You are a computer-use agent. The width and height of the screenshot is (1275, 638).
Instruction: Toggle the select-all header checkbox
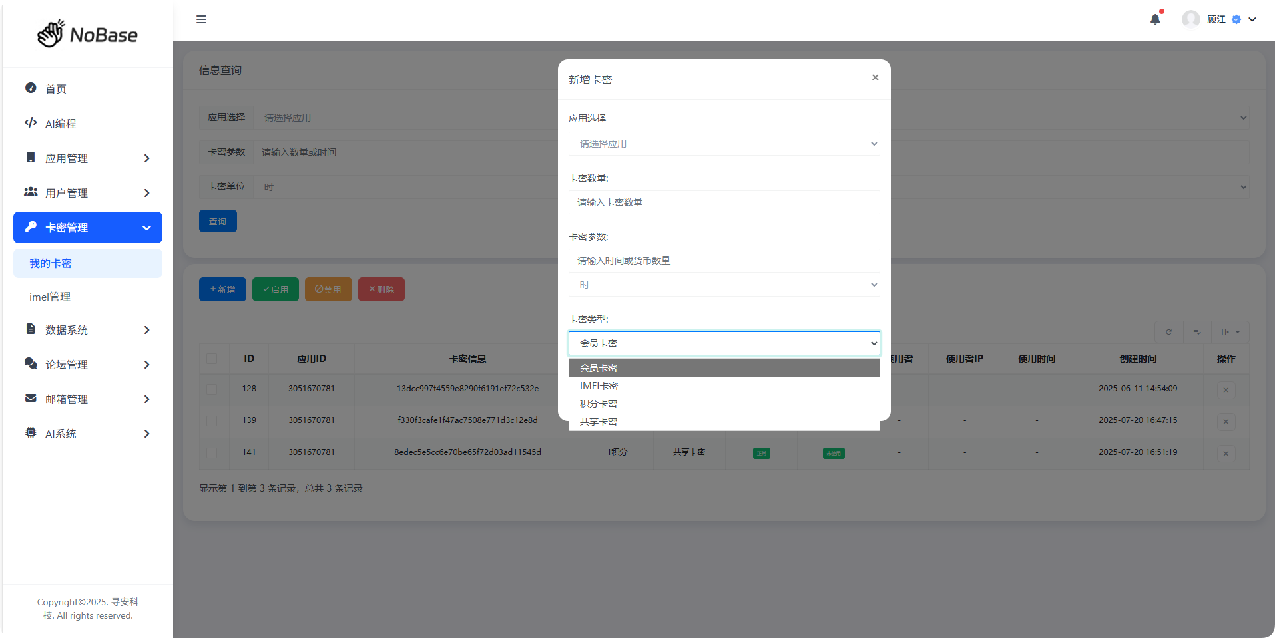pyautogui.click(x=212, y=359)
